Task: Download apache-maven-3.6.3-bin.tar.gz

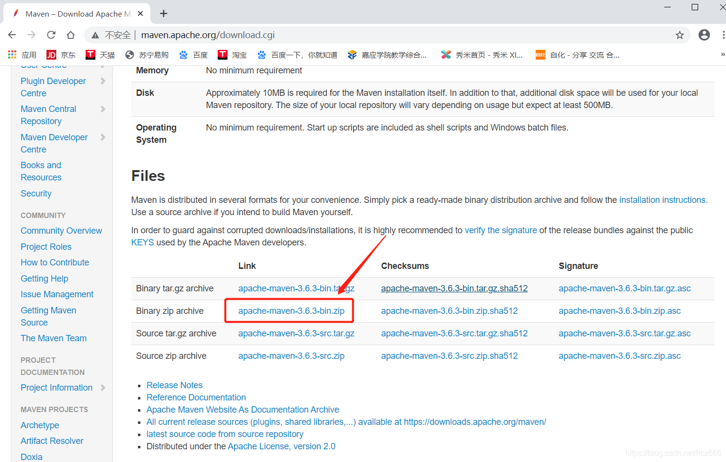Action: pyautogui.click(x=296, y=288)
